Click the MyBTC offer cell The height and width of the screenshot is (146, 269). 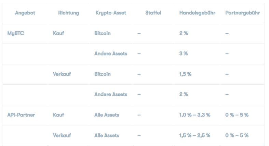tap(16, 33)
